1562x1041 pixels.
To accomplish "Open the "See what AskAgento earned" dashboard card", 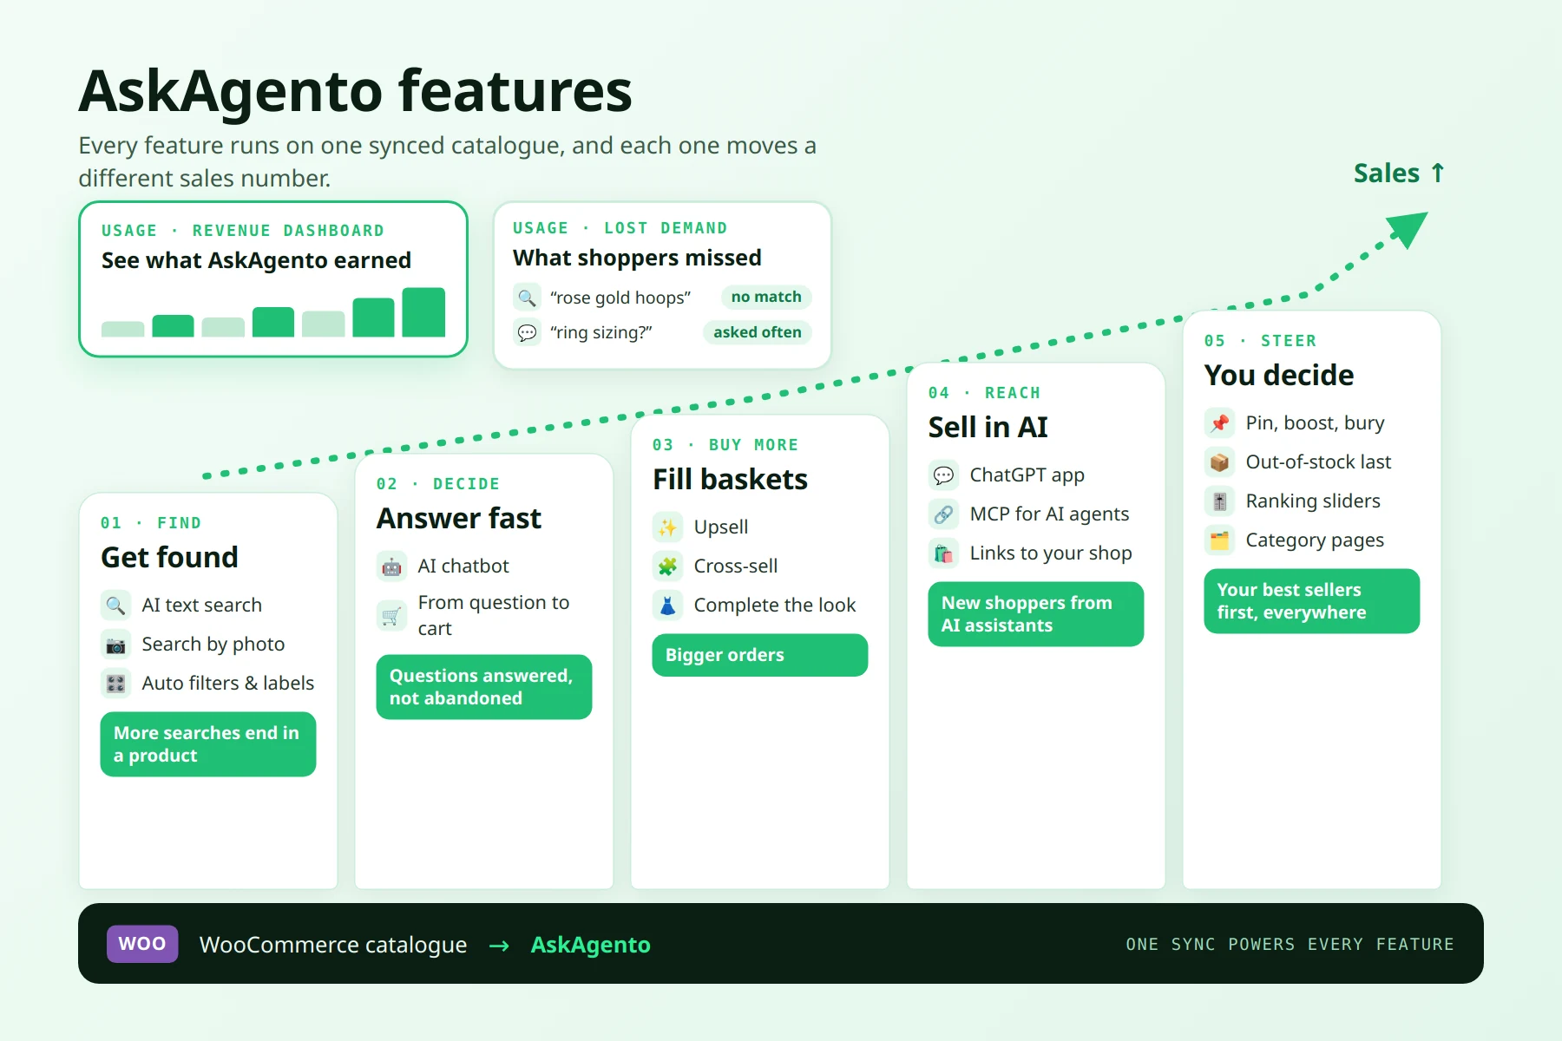I will (273, 279).
